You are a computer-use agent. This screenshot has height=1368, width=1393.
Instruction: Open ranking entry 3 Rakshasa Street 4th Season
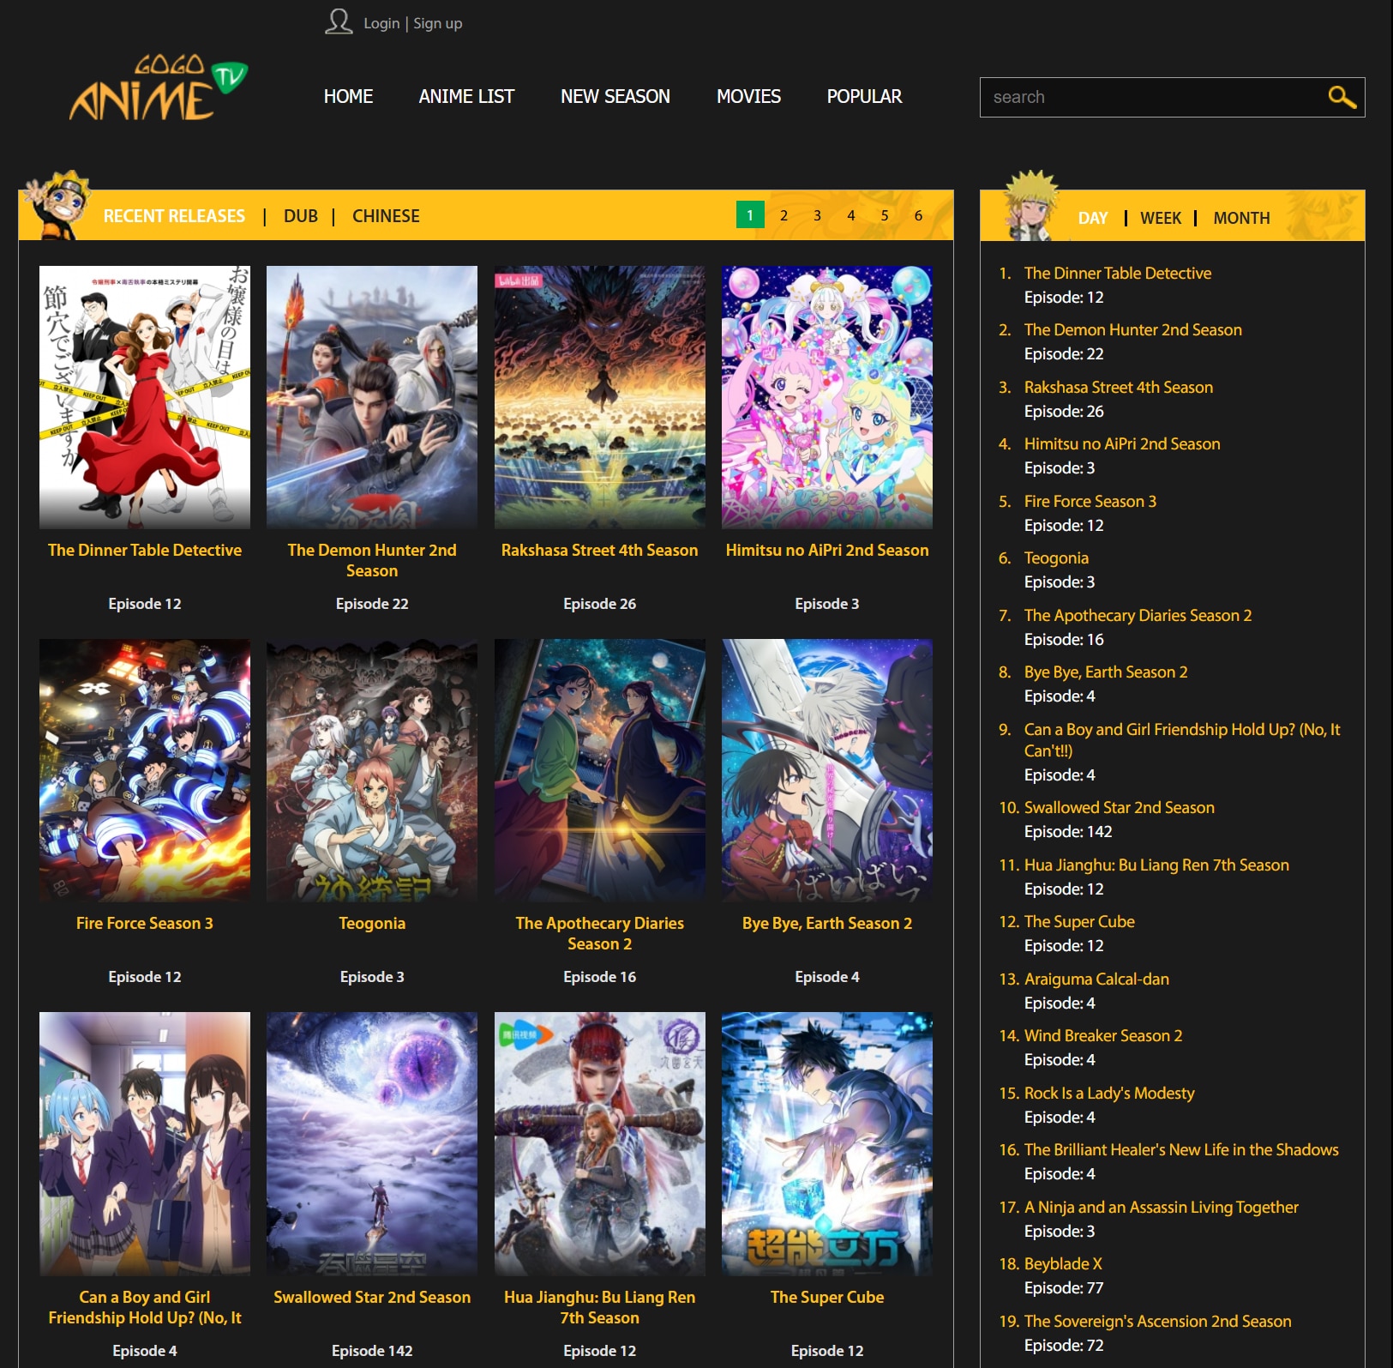pyautogui.click(x=1119, y=387)
